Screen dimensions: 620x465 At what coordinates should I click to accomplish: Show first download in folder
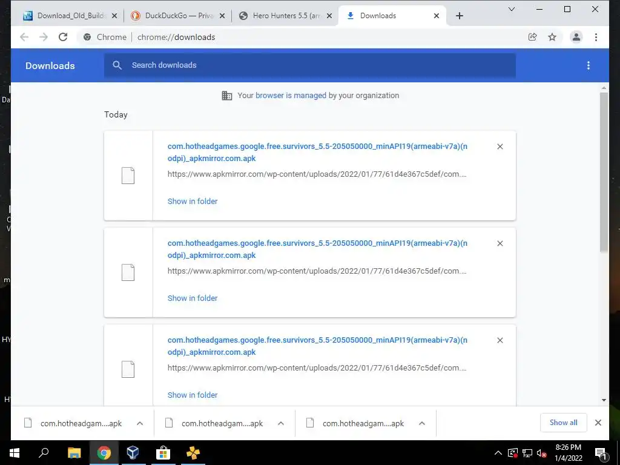tap(193, 201)
